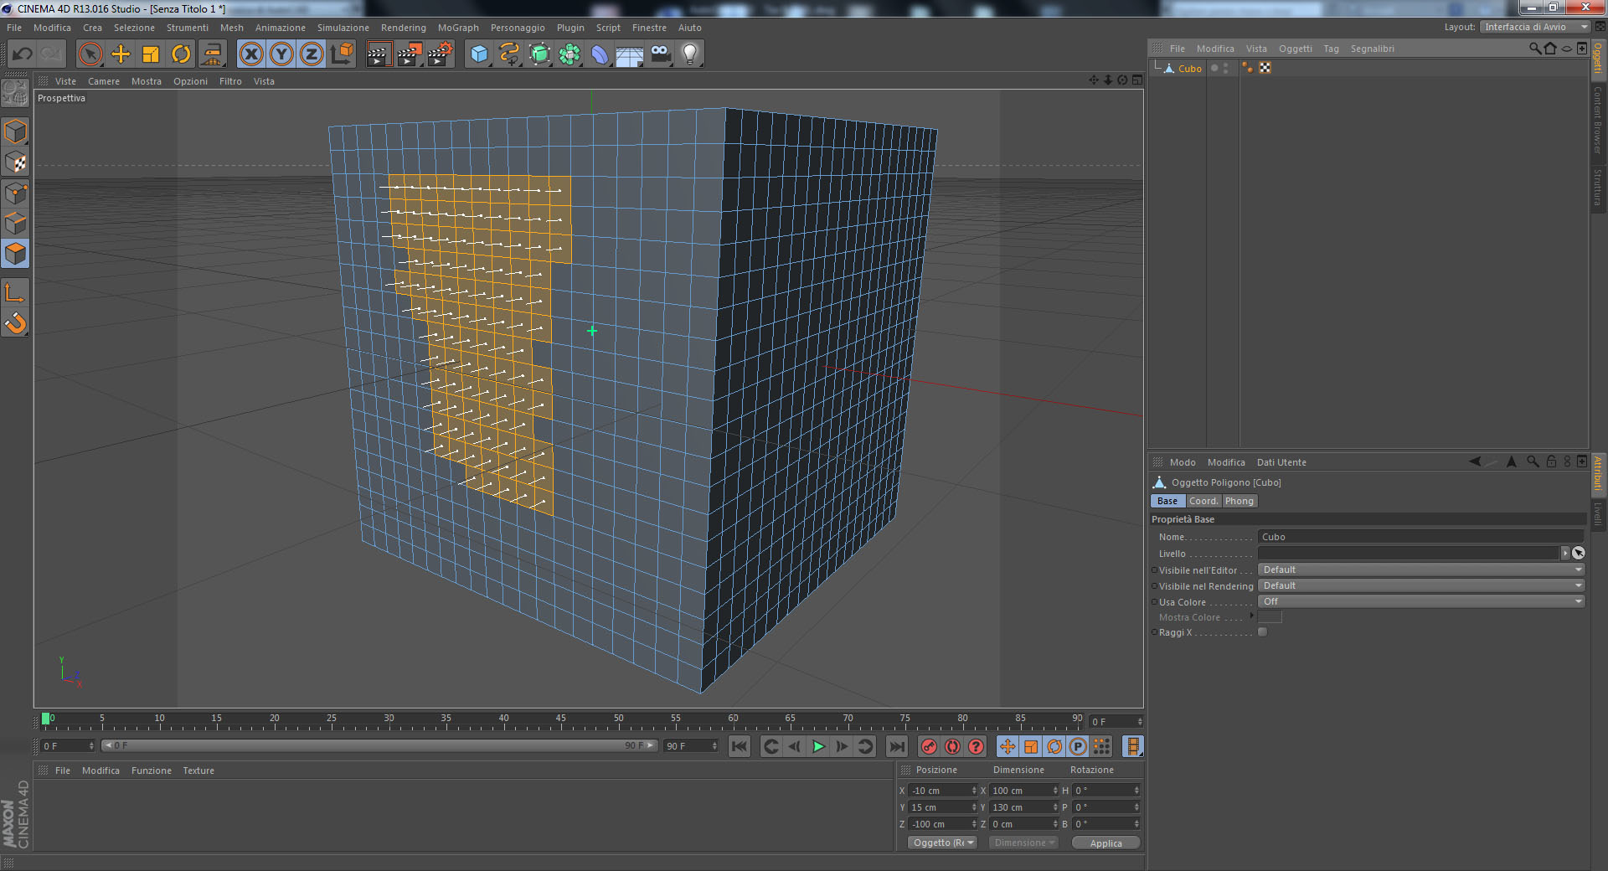Select the Move tool in top toolbar

(x=121, y=54)
